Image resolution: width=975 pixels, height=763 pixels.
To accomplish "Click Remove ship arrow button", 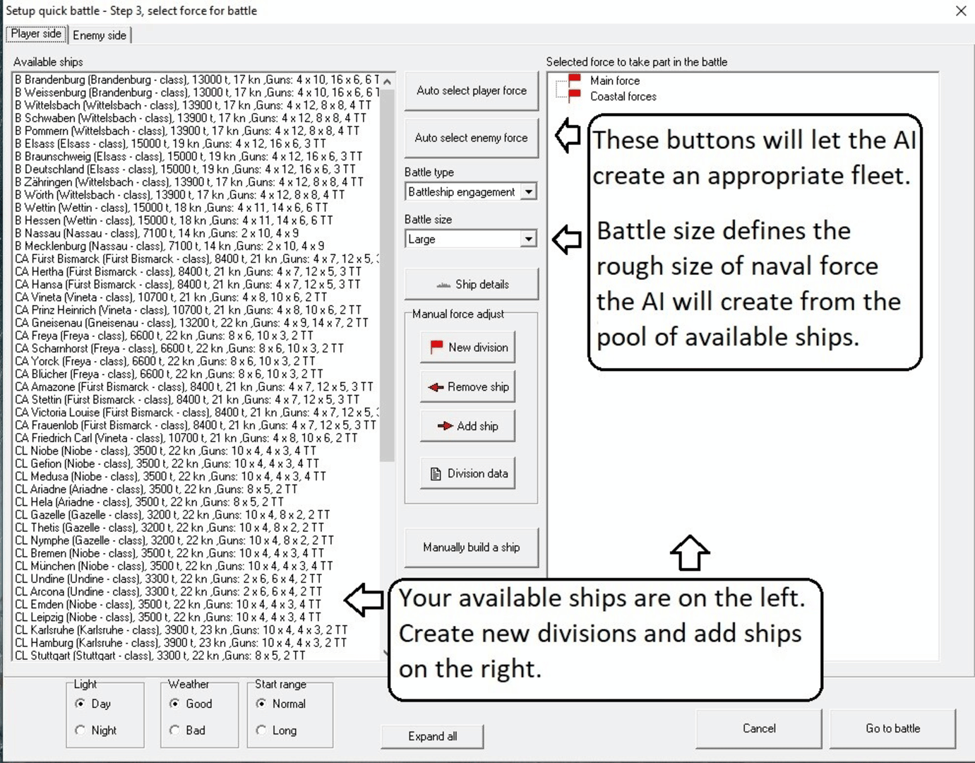I will coord(467,387).
